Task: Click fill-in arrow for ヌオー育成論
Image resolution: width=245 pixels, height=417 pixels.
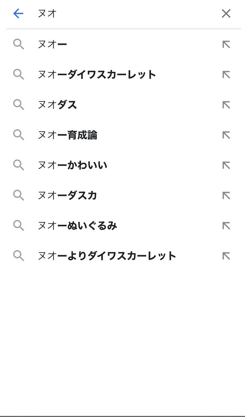Action: [226, 135]
